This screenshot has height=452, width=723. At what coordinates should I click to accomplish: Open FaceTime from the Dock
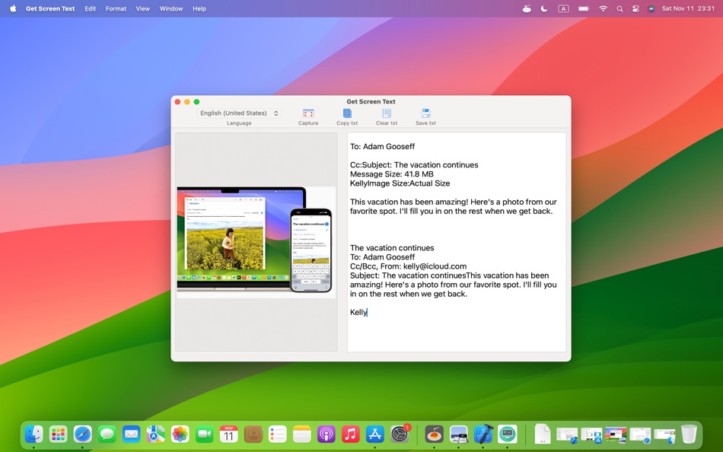pyautogui.click(x=204, y=434)
